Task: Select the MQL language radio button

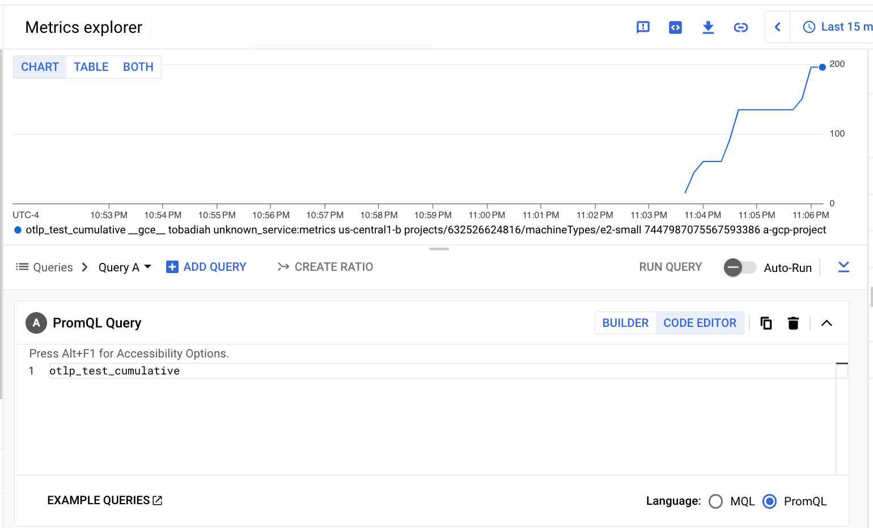Action: (x=716, y=501)
